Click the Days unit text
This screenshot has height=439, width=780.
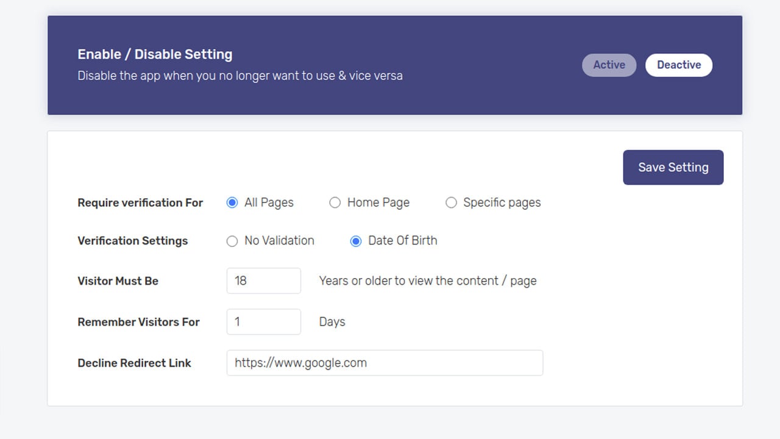(x=332, y=322)
